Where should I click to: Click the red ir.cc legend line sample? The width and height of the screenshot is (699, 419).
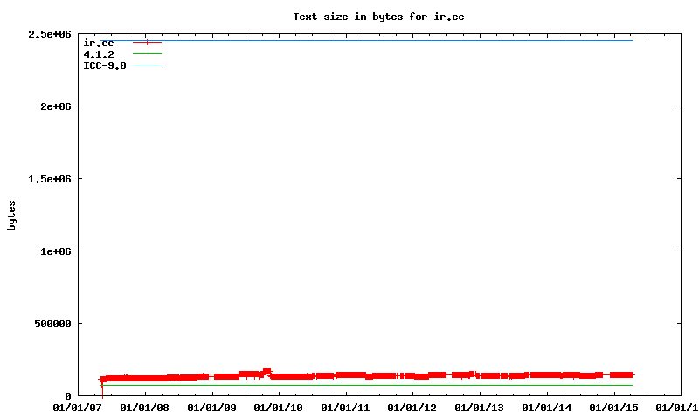point(147,43)
